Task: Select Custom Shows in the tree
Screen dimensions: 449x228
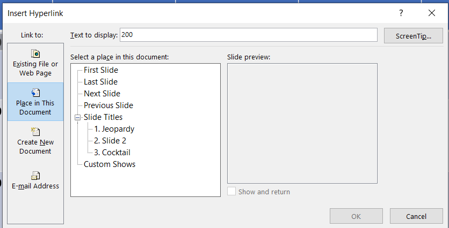Action: pos(110,164)
